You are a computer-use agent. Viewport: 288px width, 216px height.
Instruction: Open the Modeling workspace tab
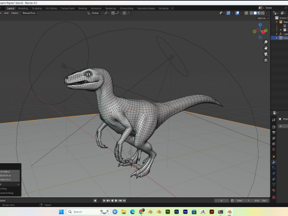(23, 8)
